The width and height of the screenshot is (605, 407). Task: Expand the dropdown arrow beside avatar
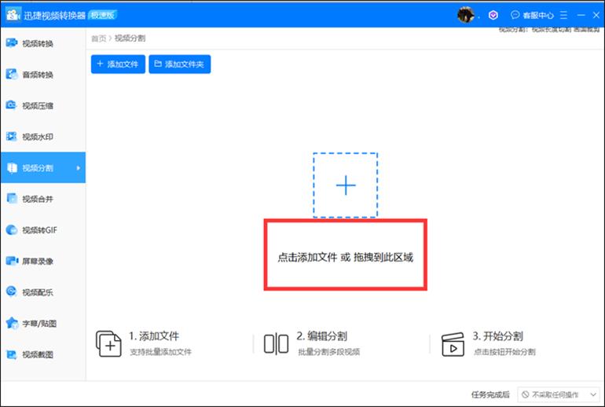click(x=478, y=17)
